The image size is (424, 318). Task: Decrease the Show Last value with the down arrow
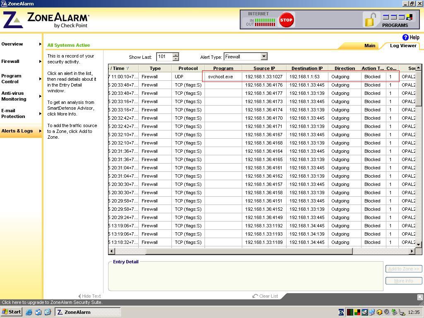click(176, 59)
